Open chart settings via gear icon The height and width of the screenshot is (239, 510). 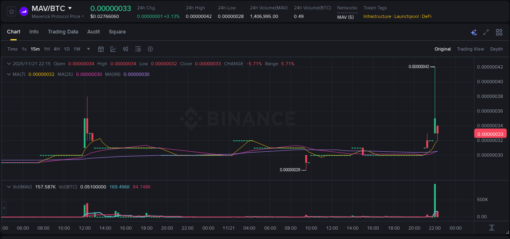(150, 49)
